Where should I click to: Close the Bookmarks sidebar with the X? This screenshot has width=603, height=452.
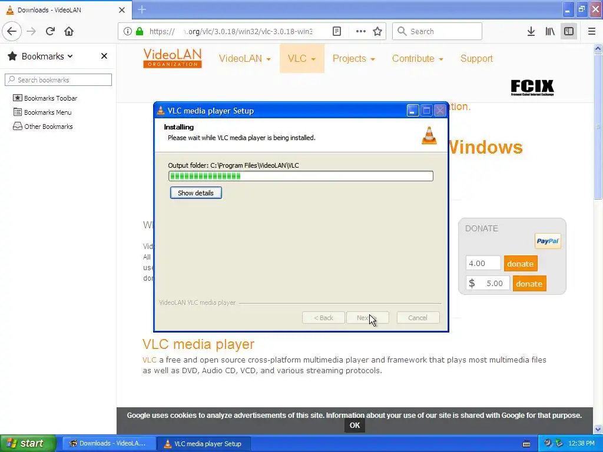pyautogui.click(x=104, y=56)
